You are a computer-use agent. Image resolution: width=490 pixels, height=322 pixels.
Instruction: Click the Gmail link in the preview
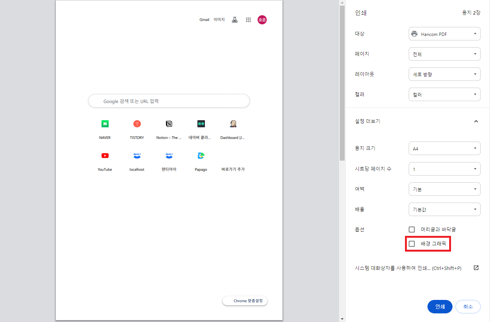(204, 20)
